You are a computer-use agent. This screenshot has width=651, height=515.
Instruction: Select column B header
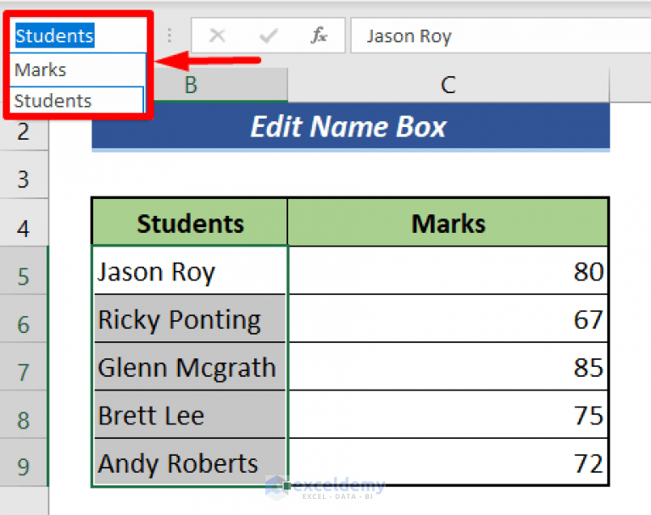220,85
